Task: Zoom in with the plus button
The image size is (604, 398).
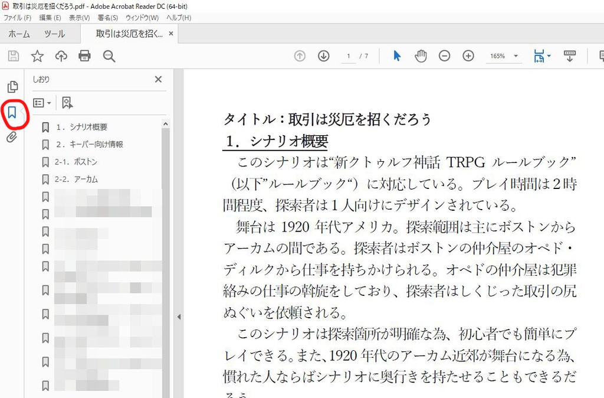Action: 468,56
